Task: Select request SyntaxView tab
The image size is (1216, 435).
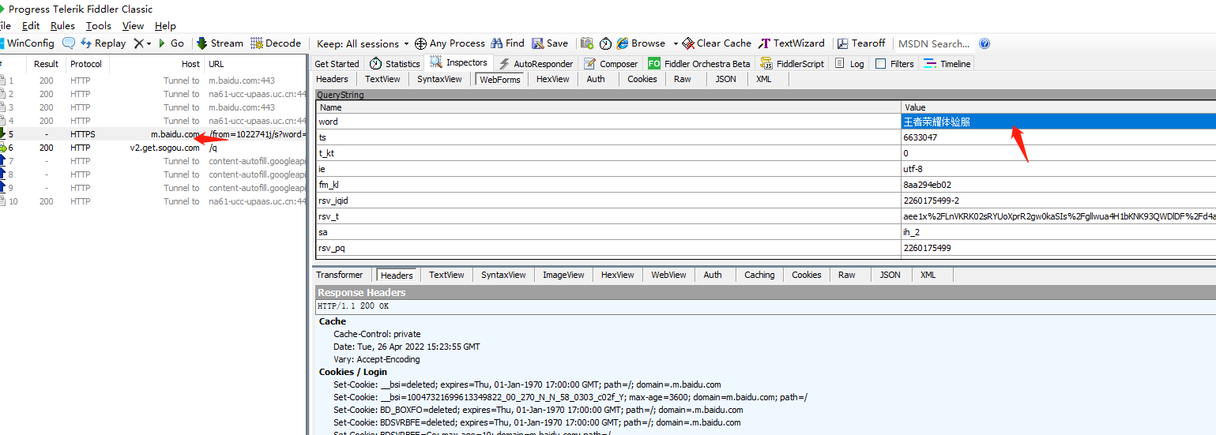Action: (x=439, y=79)
